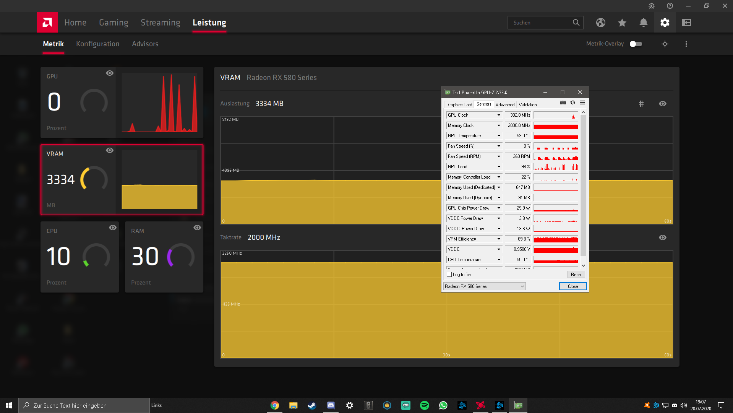Open Spotify from the taskbar
Screen dimensions: 733x413
[x=425, y=405]
